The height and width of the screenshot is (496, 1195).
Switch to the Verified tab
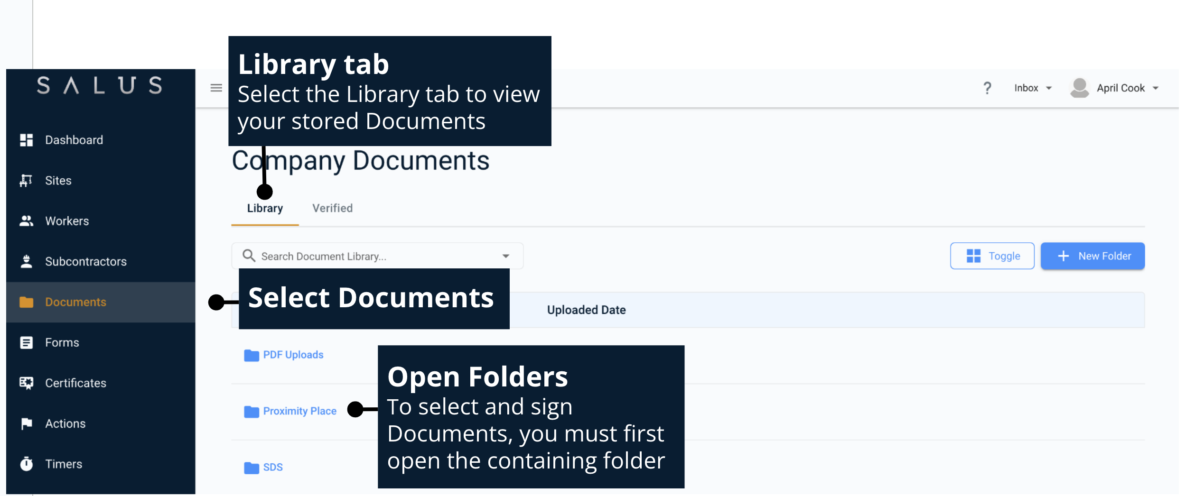coord(332,208)
